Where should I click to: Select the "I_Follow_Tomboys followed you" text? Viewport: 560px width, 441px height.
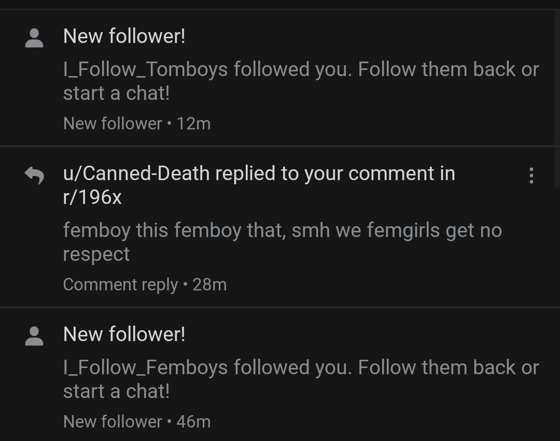(x=207, y=69)
